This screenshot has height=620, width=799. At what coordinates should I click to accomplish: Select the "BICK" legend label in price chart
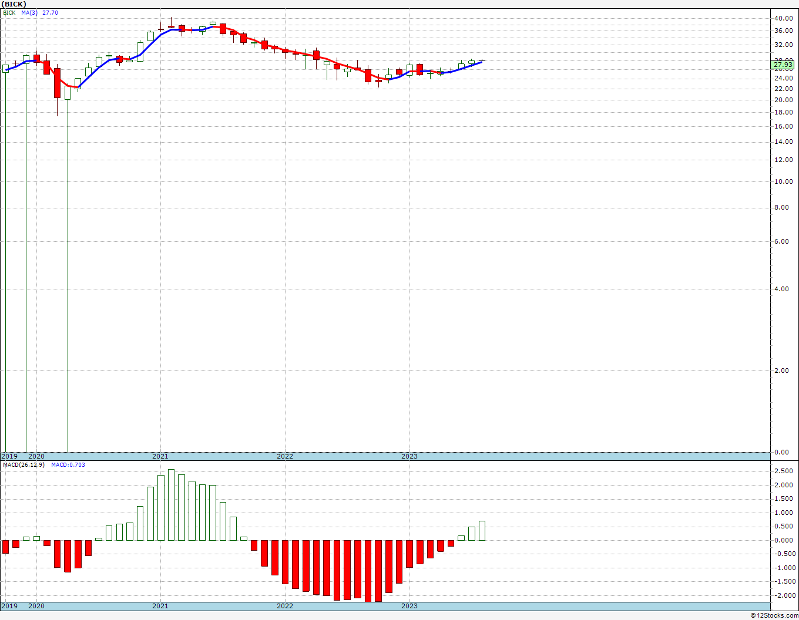(9, 12)
